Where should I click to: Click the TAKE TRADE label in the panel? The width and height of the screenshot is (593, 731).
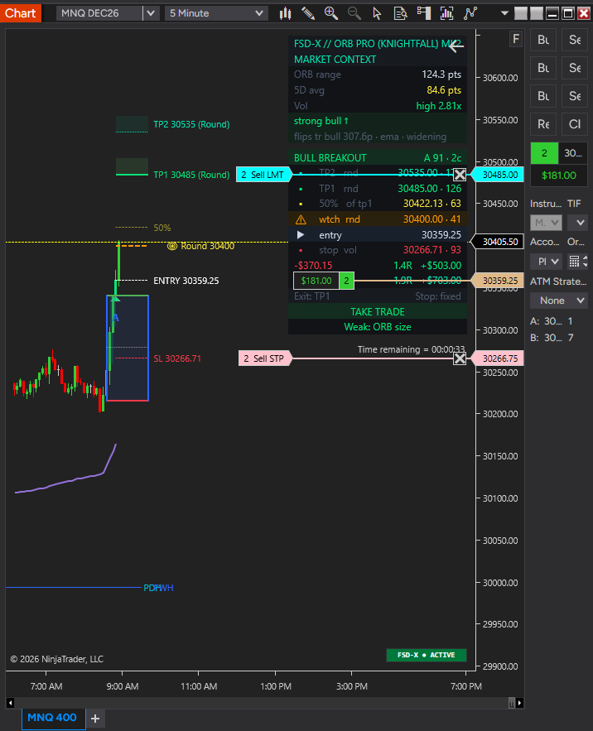pos(378,312)
